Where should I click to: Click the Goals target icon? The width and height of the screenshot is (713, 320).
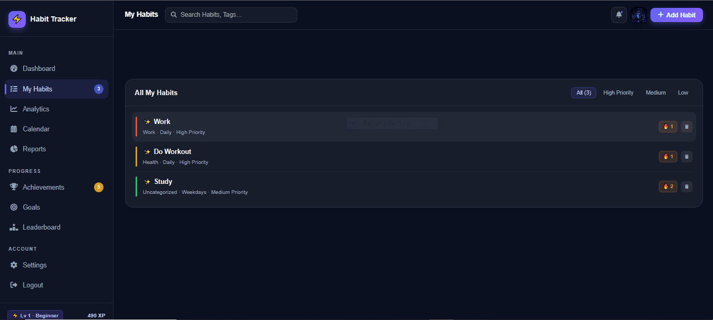(x=14, y=207)
